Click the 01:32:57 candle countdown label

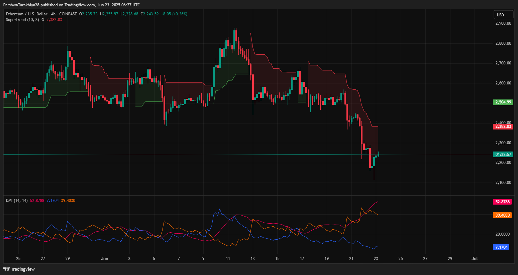503,155
